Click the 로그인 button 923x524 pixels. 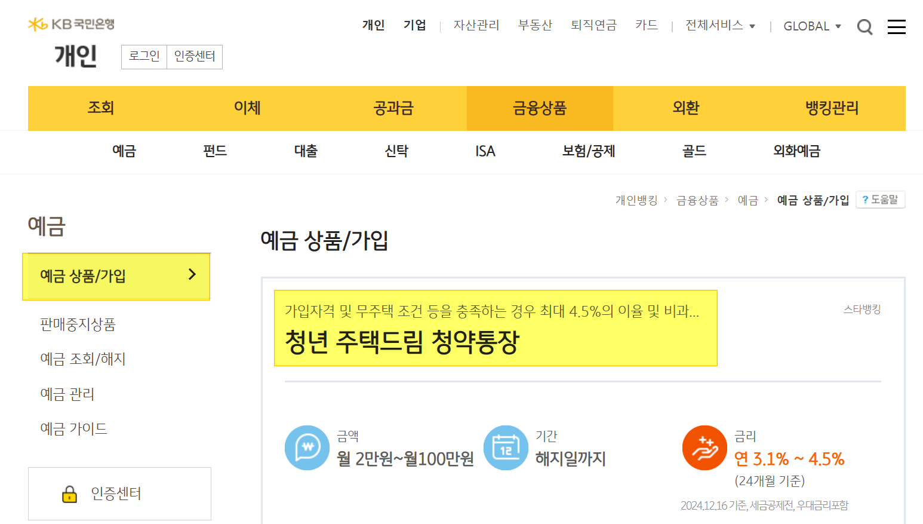tap(144, 57)
